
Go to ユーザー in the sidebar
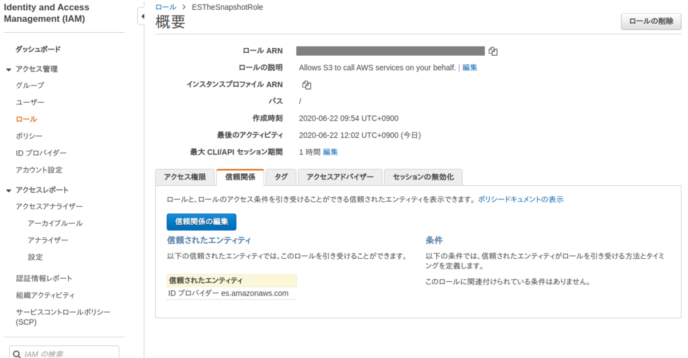[30, 102]
